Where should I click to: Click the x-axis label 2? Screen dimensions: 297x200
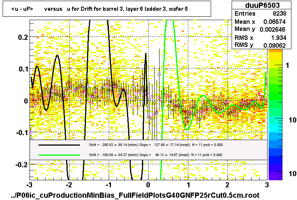(x=228, y=185)
